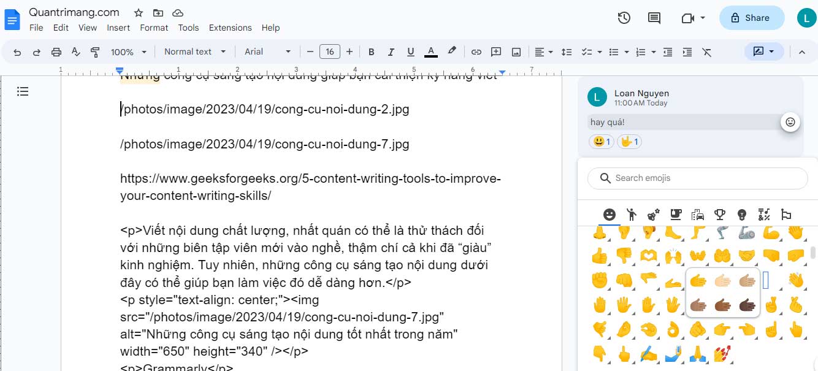Click the spelling and grammar check icon

pyautogui.click(x=76, y=52)
